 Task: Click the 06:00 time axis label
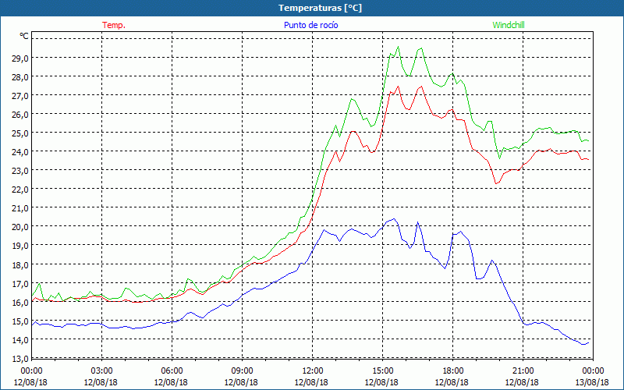point(172,370)
